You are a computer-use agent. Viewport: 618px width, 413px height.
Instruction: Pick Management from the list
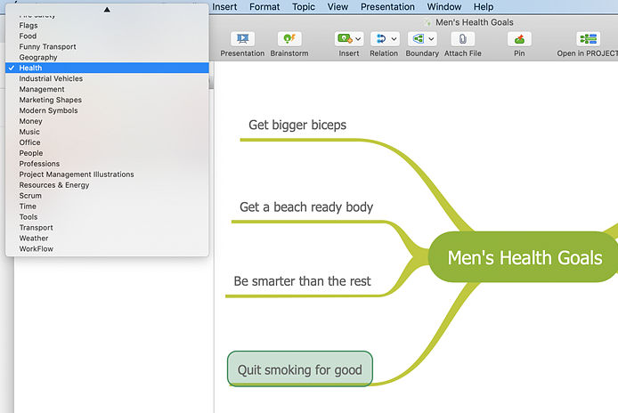107,89
